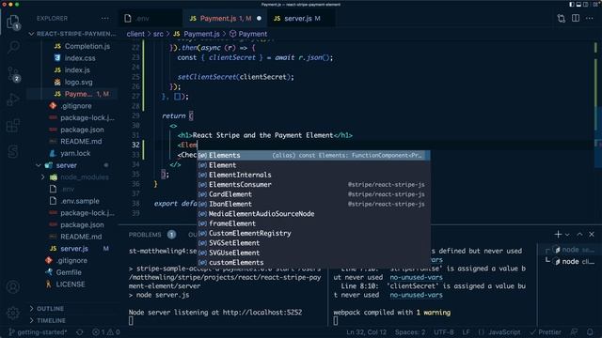The width and height of the screenshot is (602, 338).
Task: Click the unsaved dot on Payment.js tab
Action: (260, 19)
